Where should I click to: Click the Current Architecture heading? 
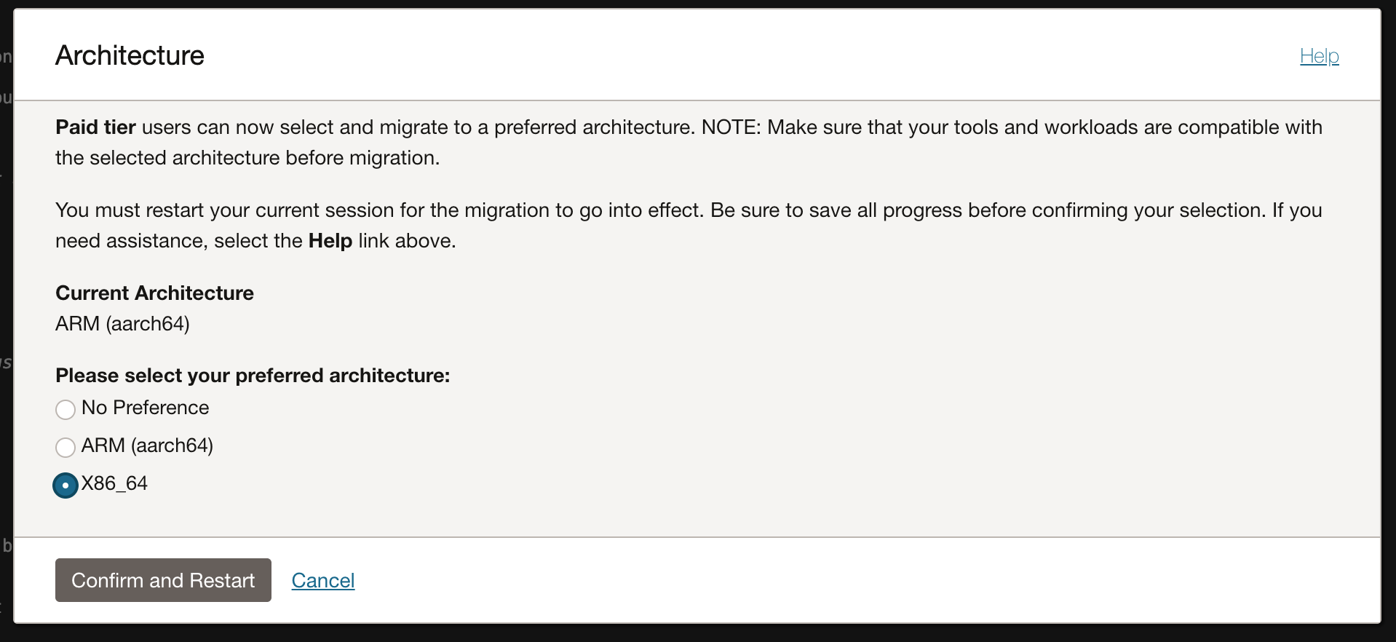tap(154, 293)
